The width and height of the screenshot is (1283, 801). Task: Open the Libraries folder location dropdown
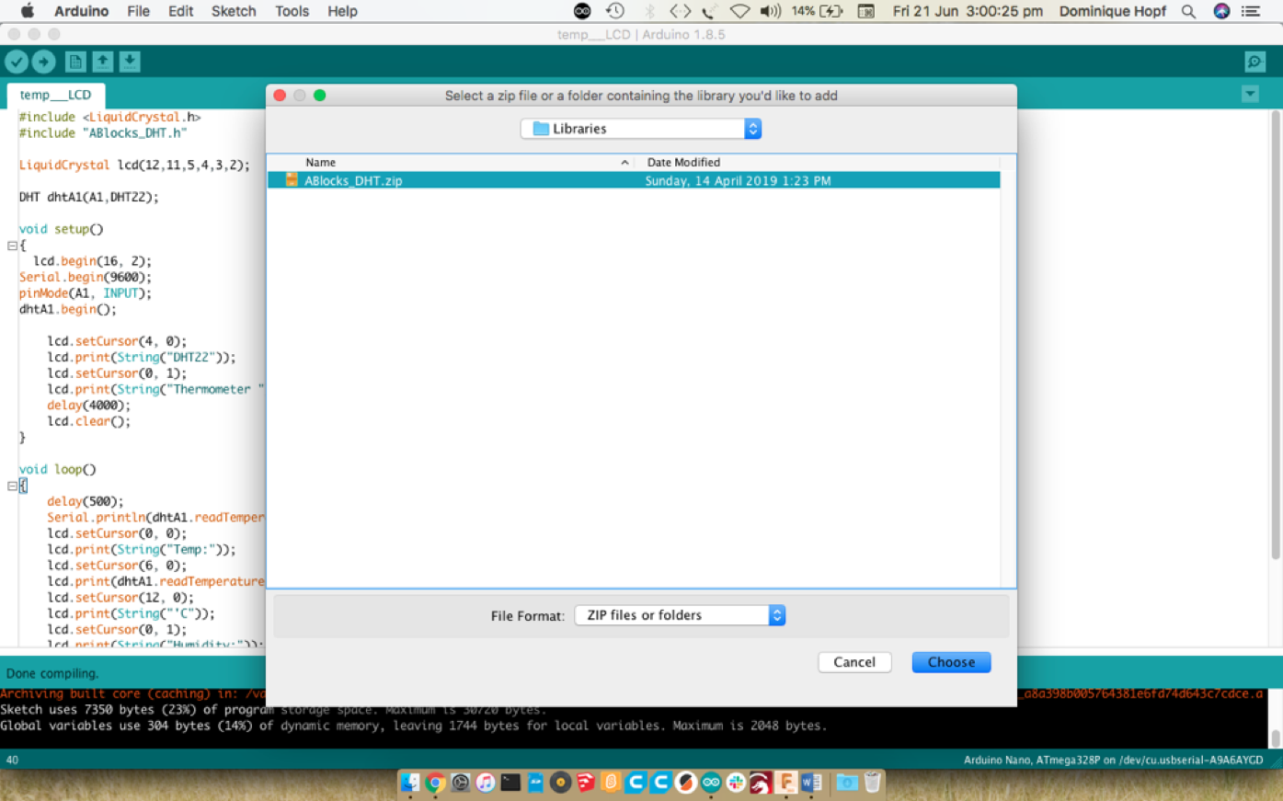coord(641,129)
